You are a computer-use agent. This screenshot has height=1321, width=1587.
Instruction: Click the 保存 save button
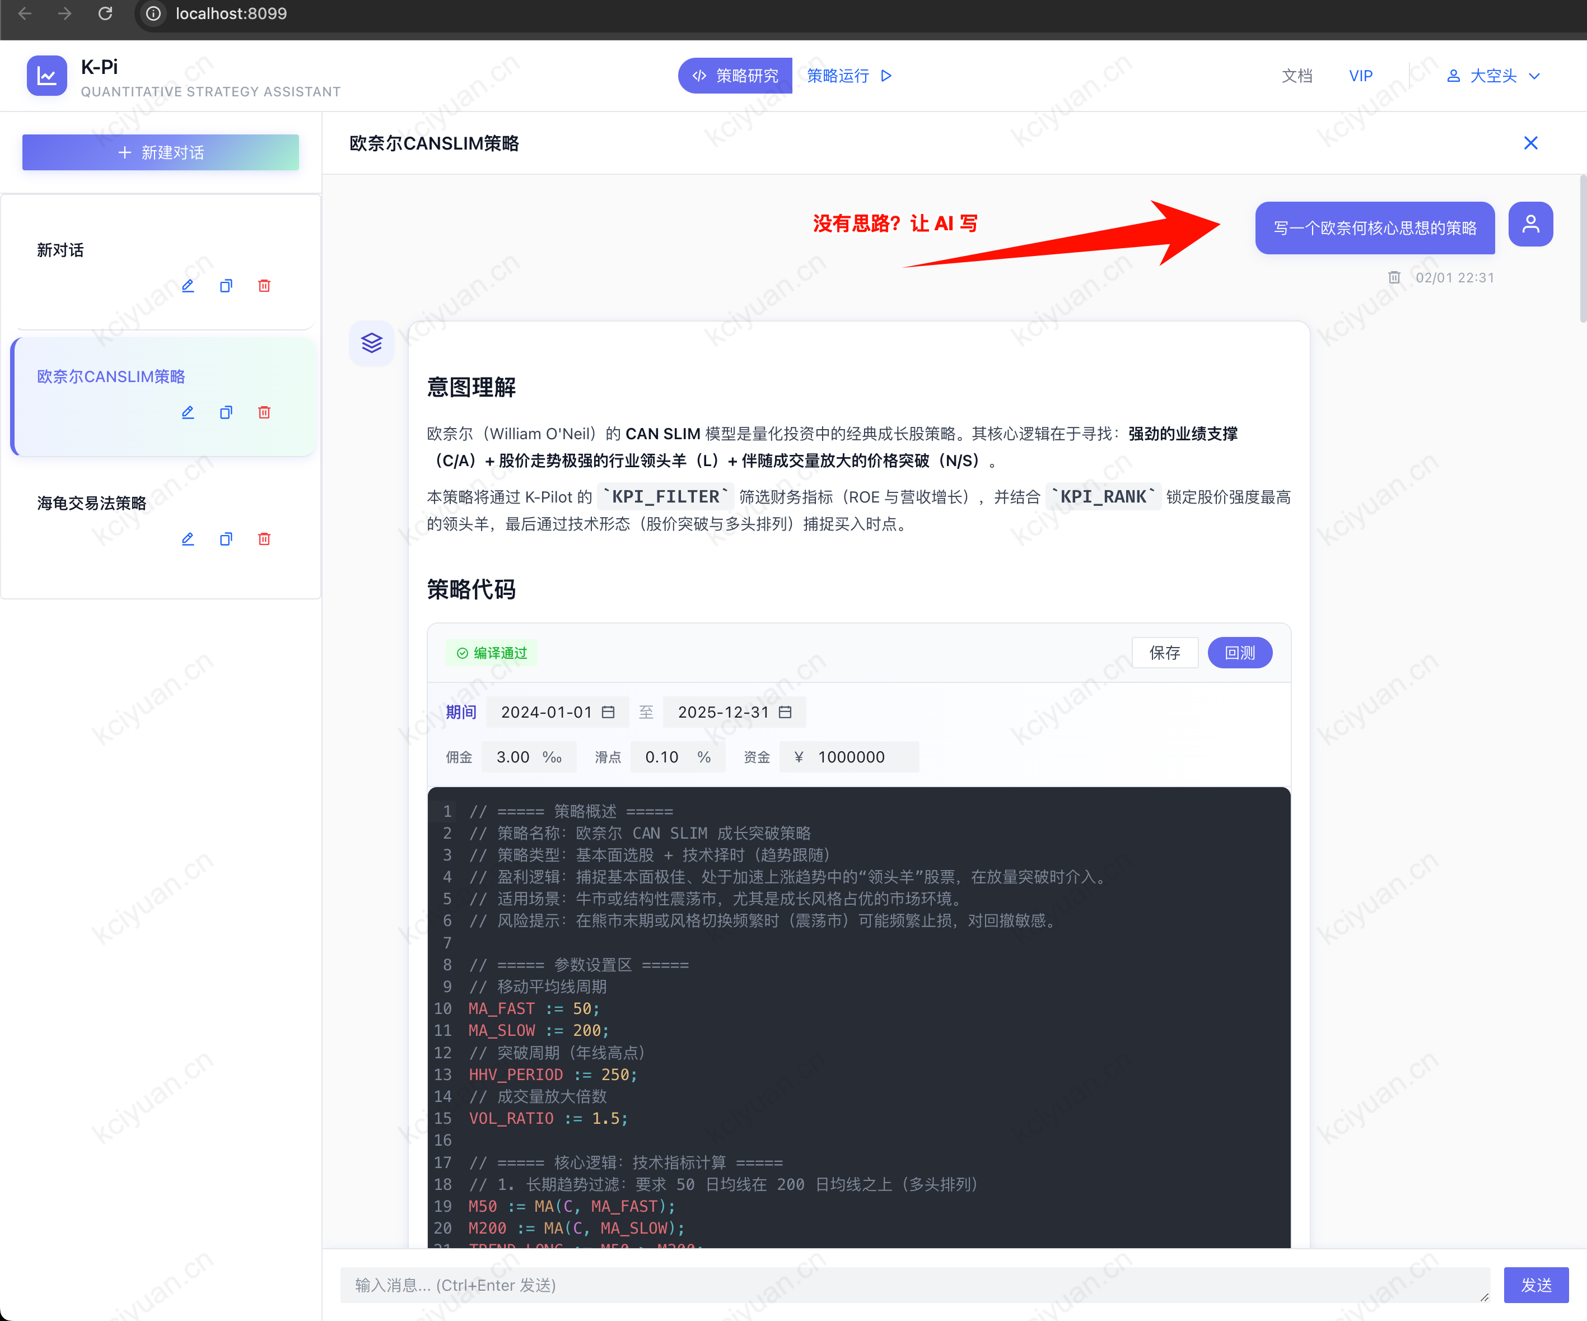pyautogui.click(x=1165, y=652)
